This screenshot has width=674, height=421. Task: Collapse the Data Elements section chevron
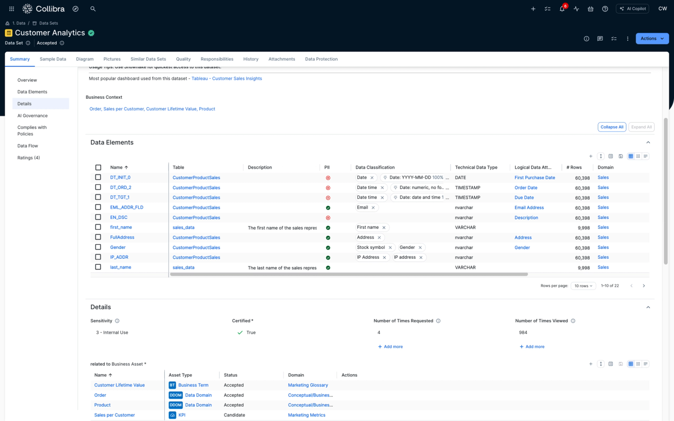[x=648, y=143]
